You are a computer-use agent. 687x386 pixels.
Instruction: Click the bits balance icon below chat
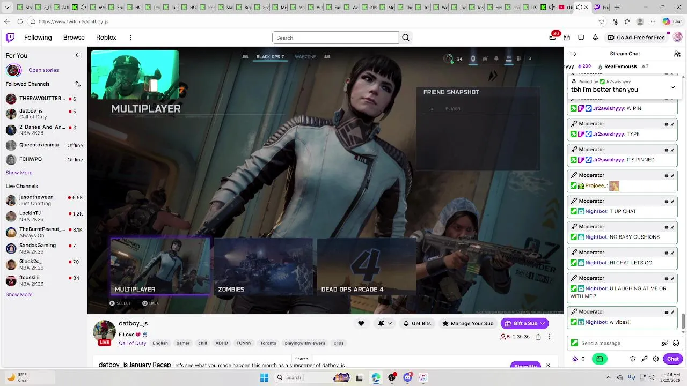[x=575, y=359]
